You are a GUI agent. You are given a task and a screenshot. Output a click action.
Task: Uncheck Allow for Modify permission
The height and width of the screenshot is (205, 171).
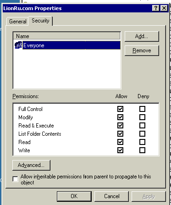(x=120, y=117)
